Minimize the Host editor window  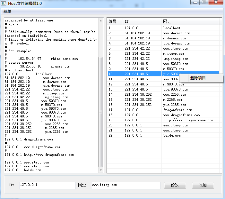(195, 3)
